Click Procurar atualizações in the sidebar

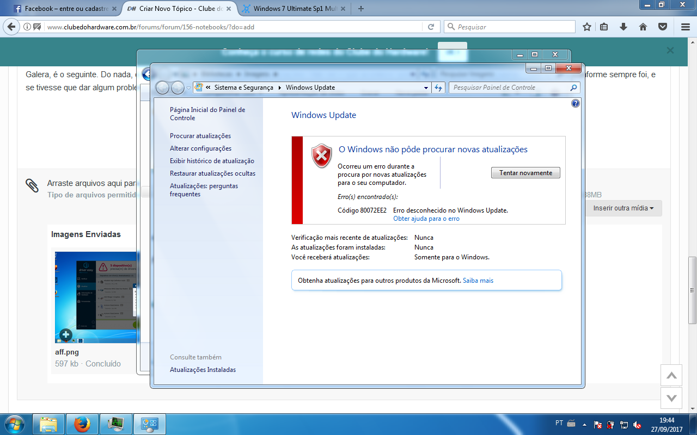(200, 136)
